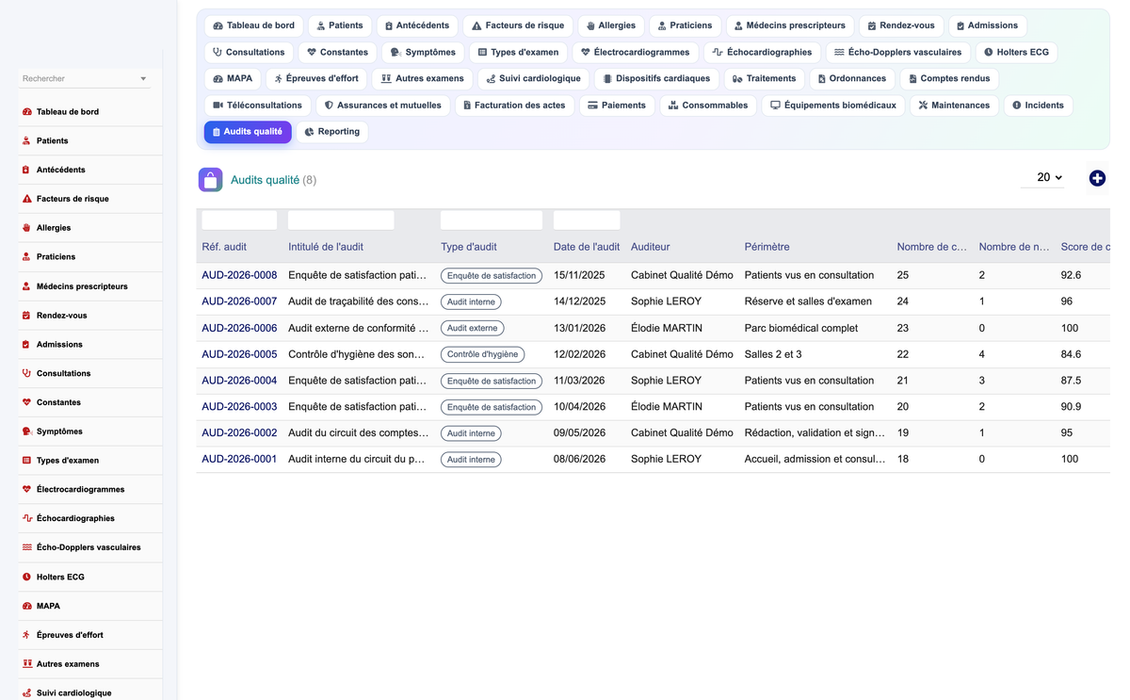Sort by Périmètre column header

coord(767,247)
